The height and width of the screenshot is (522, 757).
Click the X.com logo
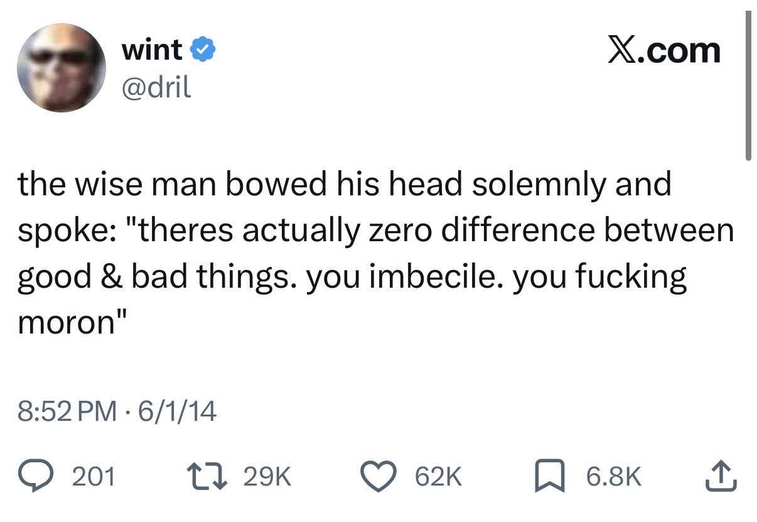point(663,50)
